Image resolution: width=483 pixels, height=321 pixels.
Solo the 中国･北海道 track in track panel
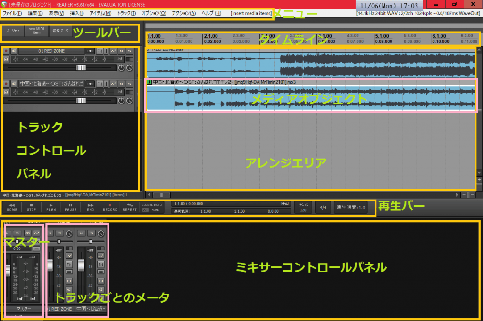pyautogui.click(x=129, y=84)
